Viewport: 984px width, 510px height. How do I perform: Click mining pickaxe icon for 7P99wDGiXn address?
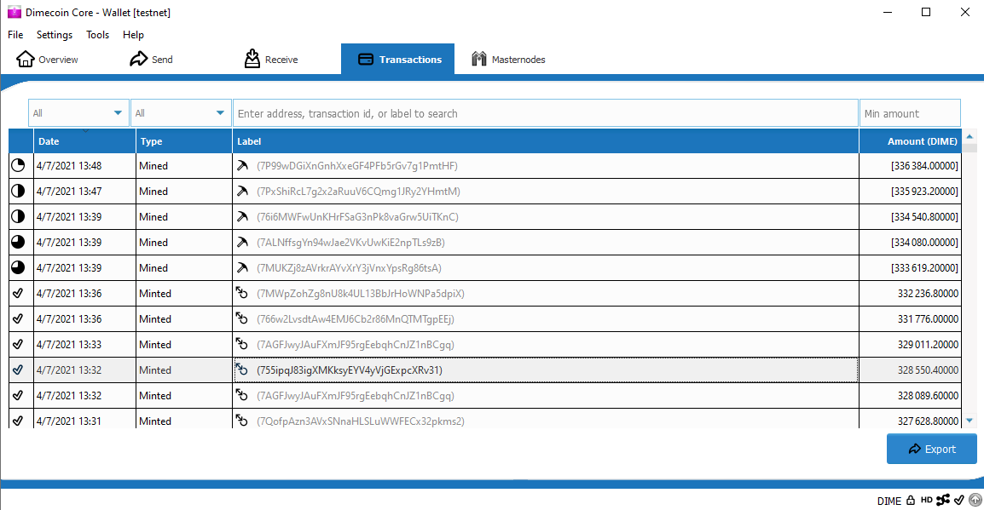pos(242,165)
